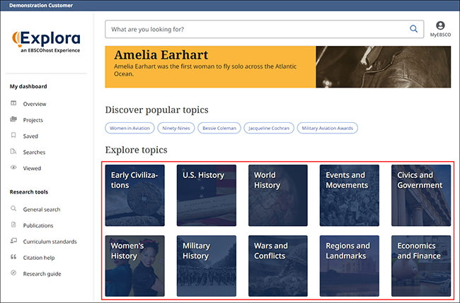This screenshot has width=460, height=303.
Task: Open Events and Movements tile
Action: pyautogui.click(x=350, y=195)
